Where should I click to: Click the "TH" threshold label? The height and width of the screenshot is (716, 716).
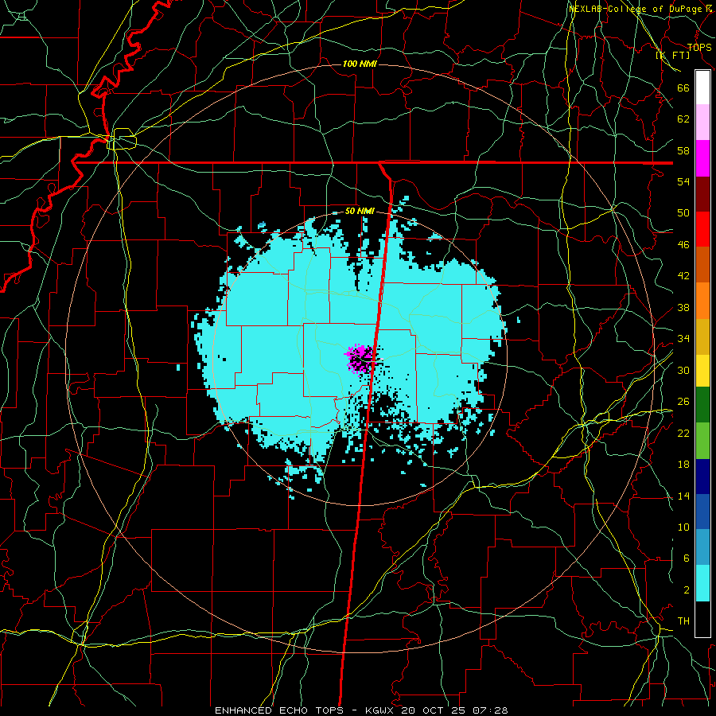683,621
